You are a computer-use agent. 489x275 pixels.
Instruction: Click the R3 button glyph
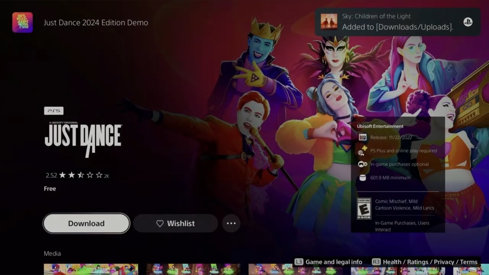click(376, 262)
